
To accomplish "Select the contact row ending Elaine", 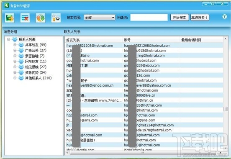I will 144,56.
